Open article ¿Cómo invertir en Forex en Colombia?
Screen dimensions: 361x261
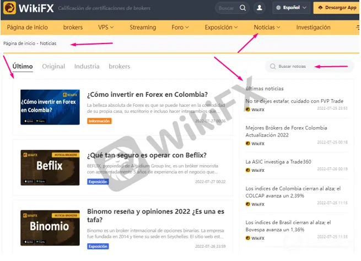(147, 95)
